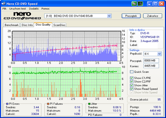The height and width of the screenshot is (118, 166).
Task: Click the Miejsce 4464 MB value
Action: [x=155, y=111]
